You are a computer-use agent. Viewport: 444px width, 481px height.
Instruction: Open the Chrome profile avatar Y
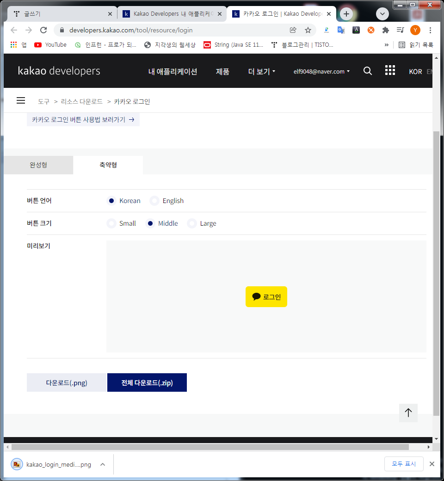pyautogui.click(x=415, y=30)
